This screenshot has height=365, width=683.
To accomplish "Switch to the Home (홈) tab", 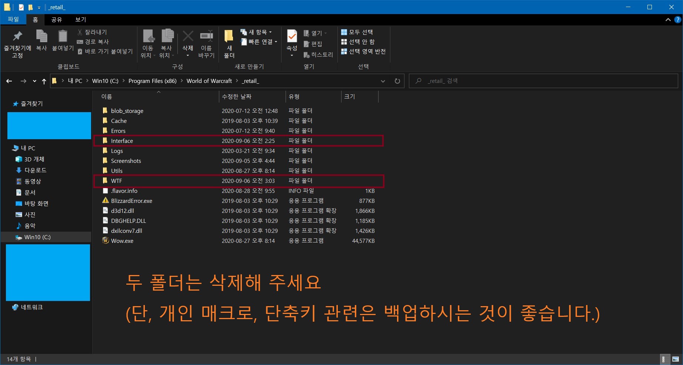I will (x=36, y=20).
